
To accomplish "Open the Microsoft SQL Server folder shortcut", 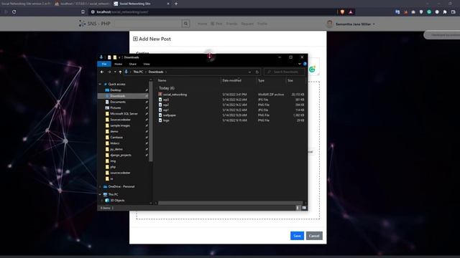I will (124, 114).
